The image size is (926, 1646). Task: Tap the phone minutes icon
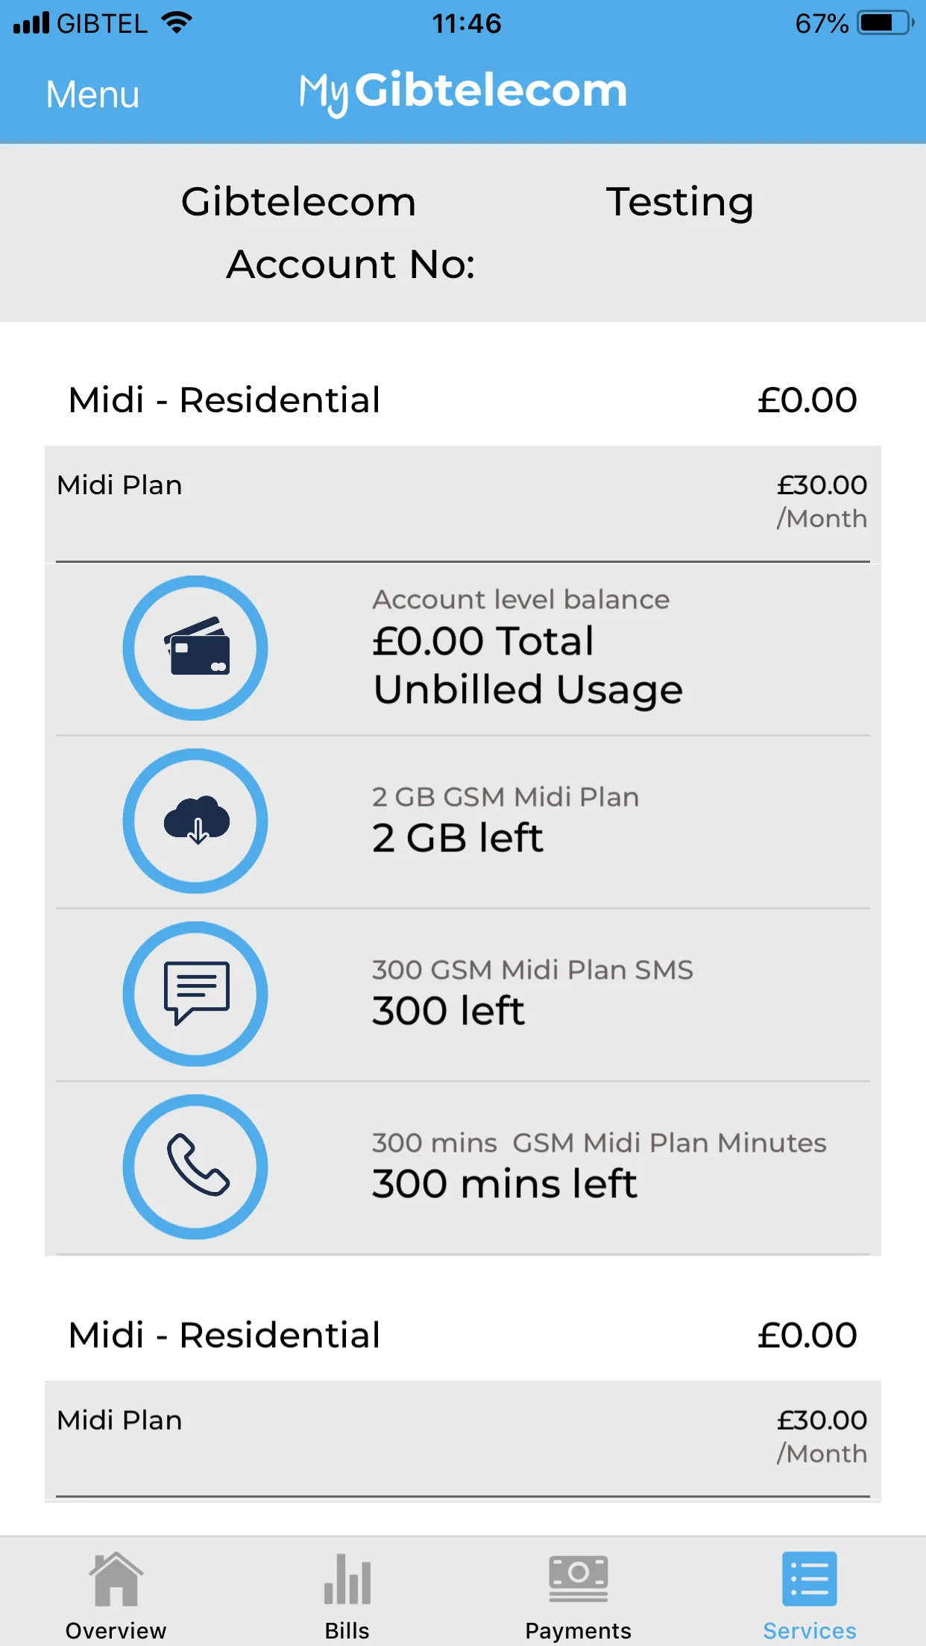195,1167
